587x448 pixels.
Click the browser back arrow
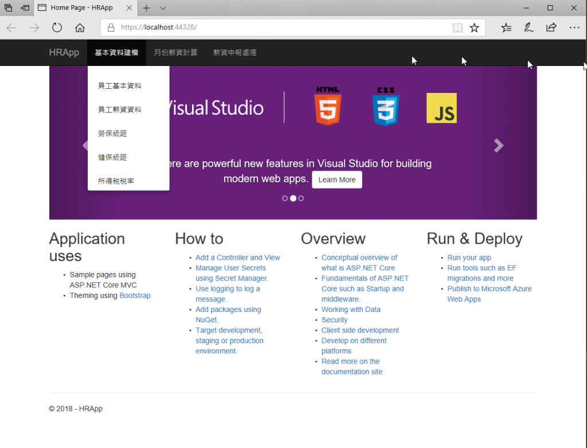11,28
